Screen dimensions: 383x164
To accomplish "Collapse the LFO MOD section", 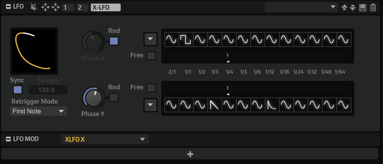I will click(8, 139).
